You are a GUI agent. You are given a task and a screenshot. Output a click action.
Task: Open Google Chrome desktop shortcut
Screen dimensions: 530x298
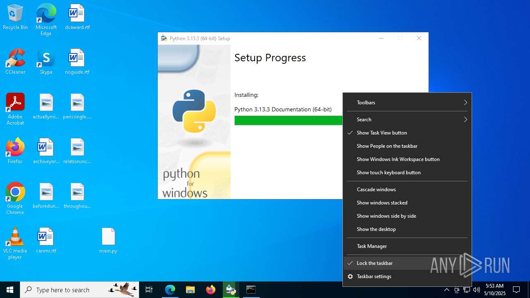coord(15,198)
